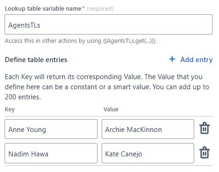
Task: Focus the AgentsTLs variable name field
Action: 109,24
